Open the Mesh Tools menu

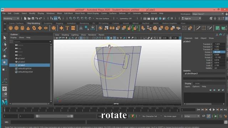(80, 14)
